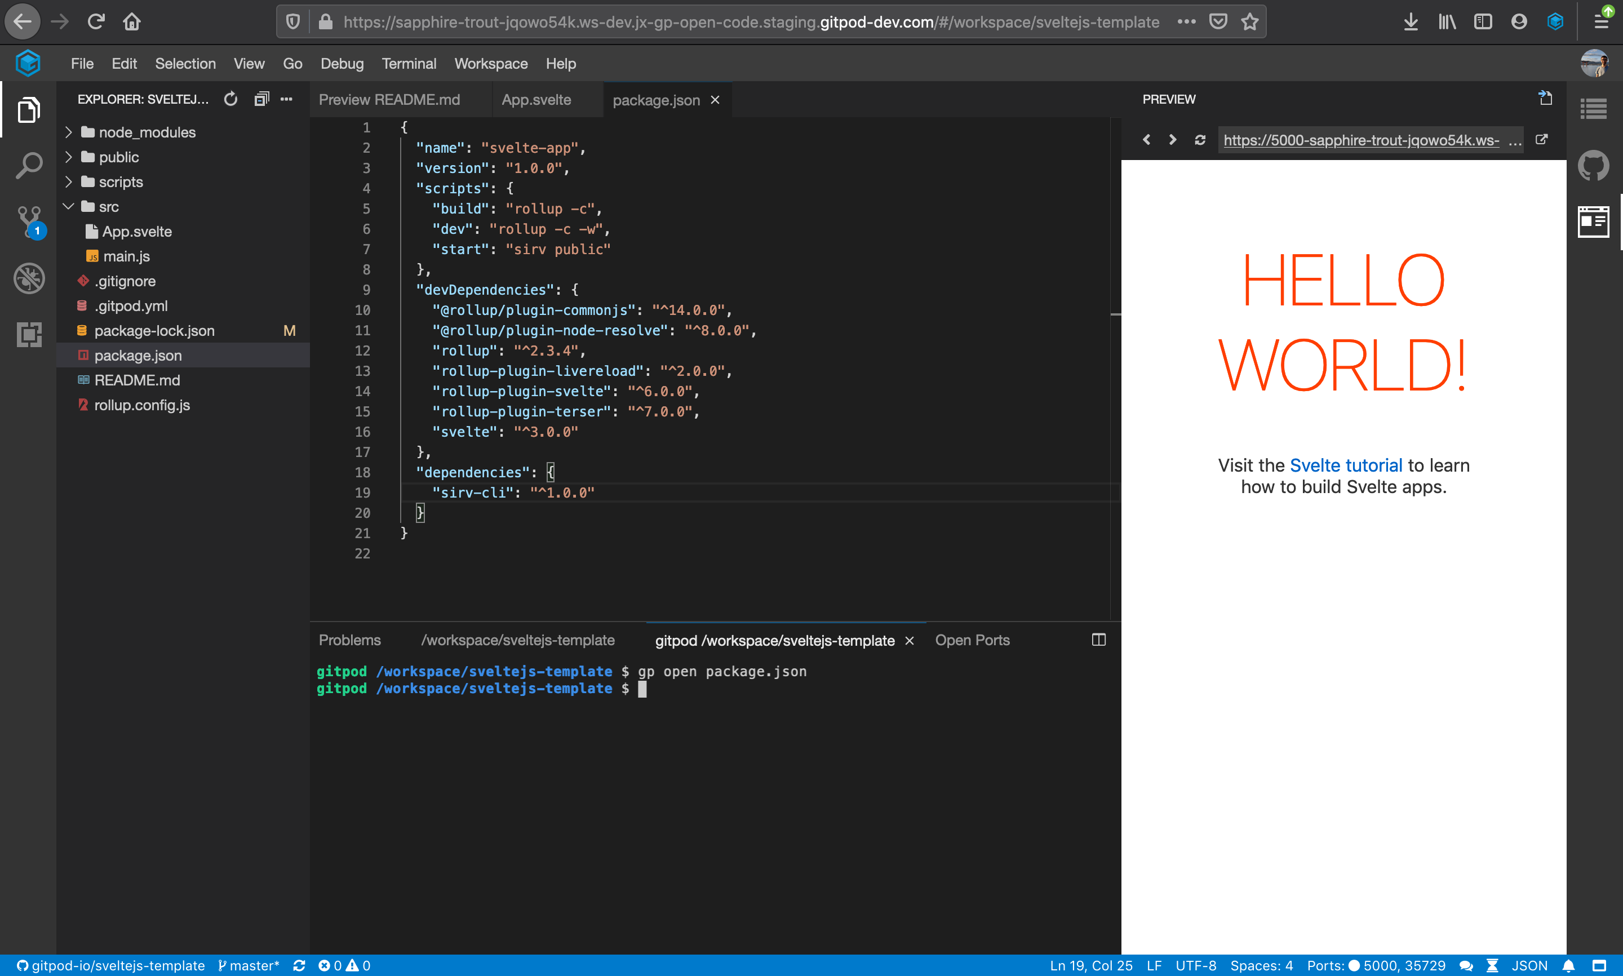The image size is (1623, 976).
Task: Open the Search view in the activity bar
Action: click(x=29, y=166)
